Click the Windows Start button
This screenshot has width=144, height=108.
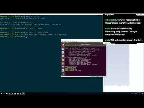click(1, 93)
